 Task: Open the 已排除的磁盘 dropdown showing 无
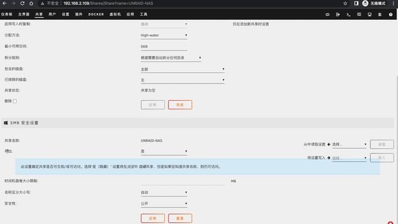182,80
